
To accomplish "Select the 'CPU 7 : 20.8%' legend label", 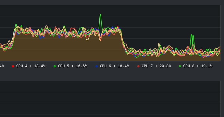I will point(156,66).
